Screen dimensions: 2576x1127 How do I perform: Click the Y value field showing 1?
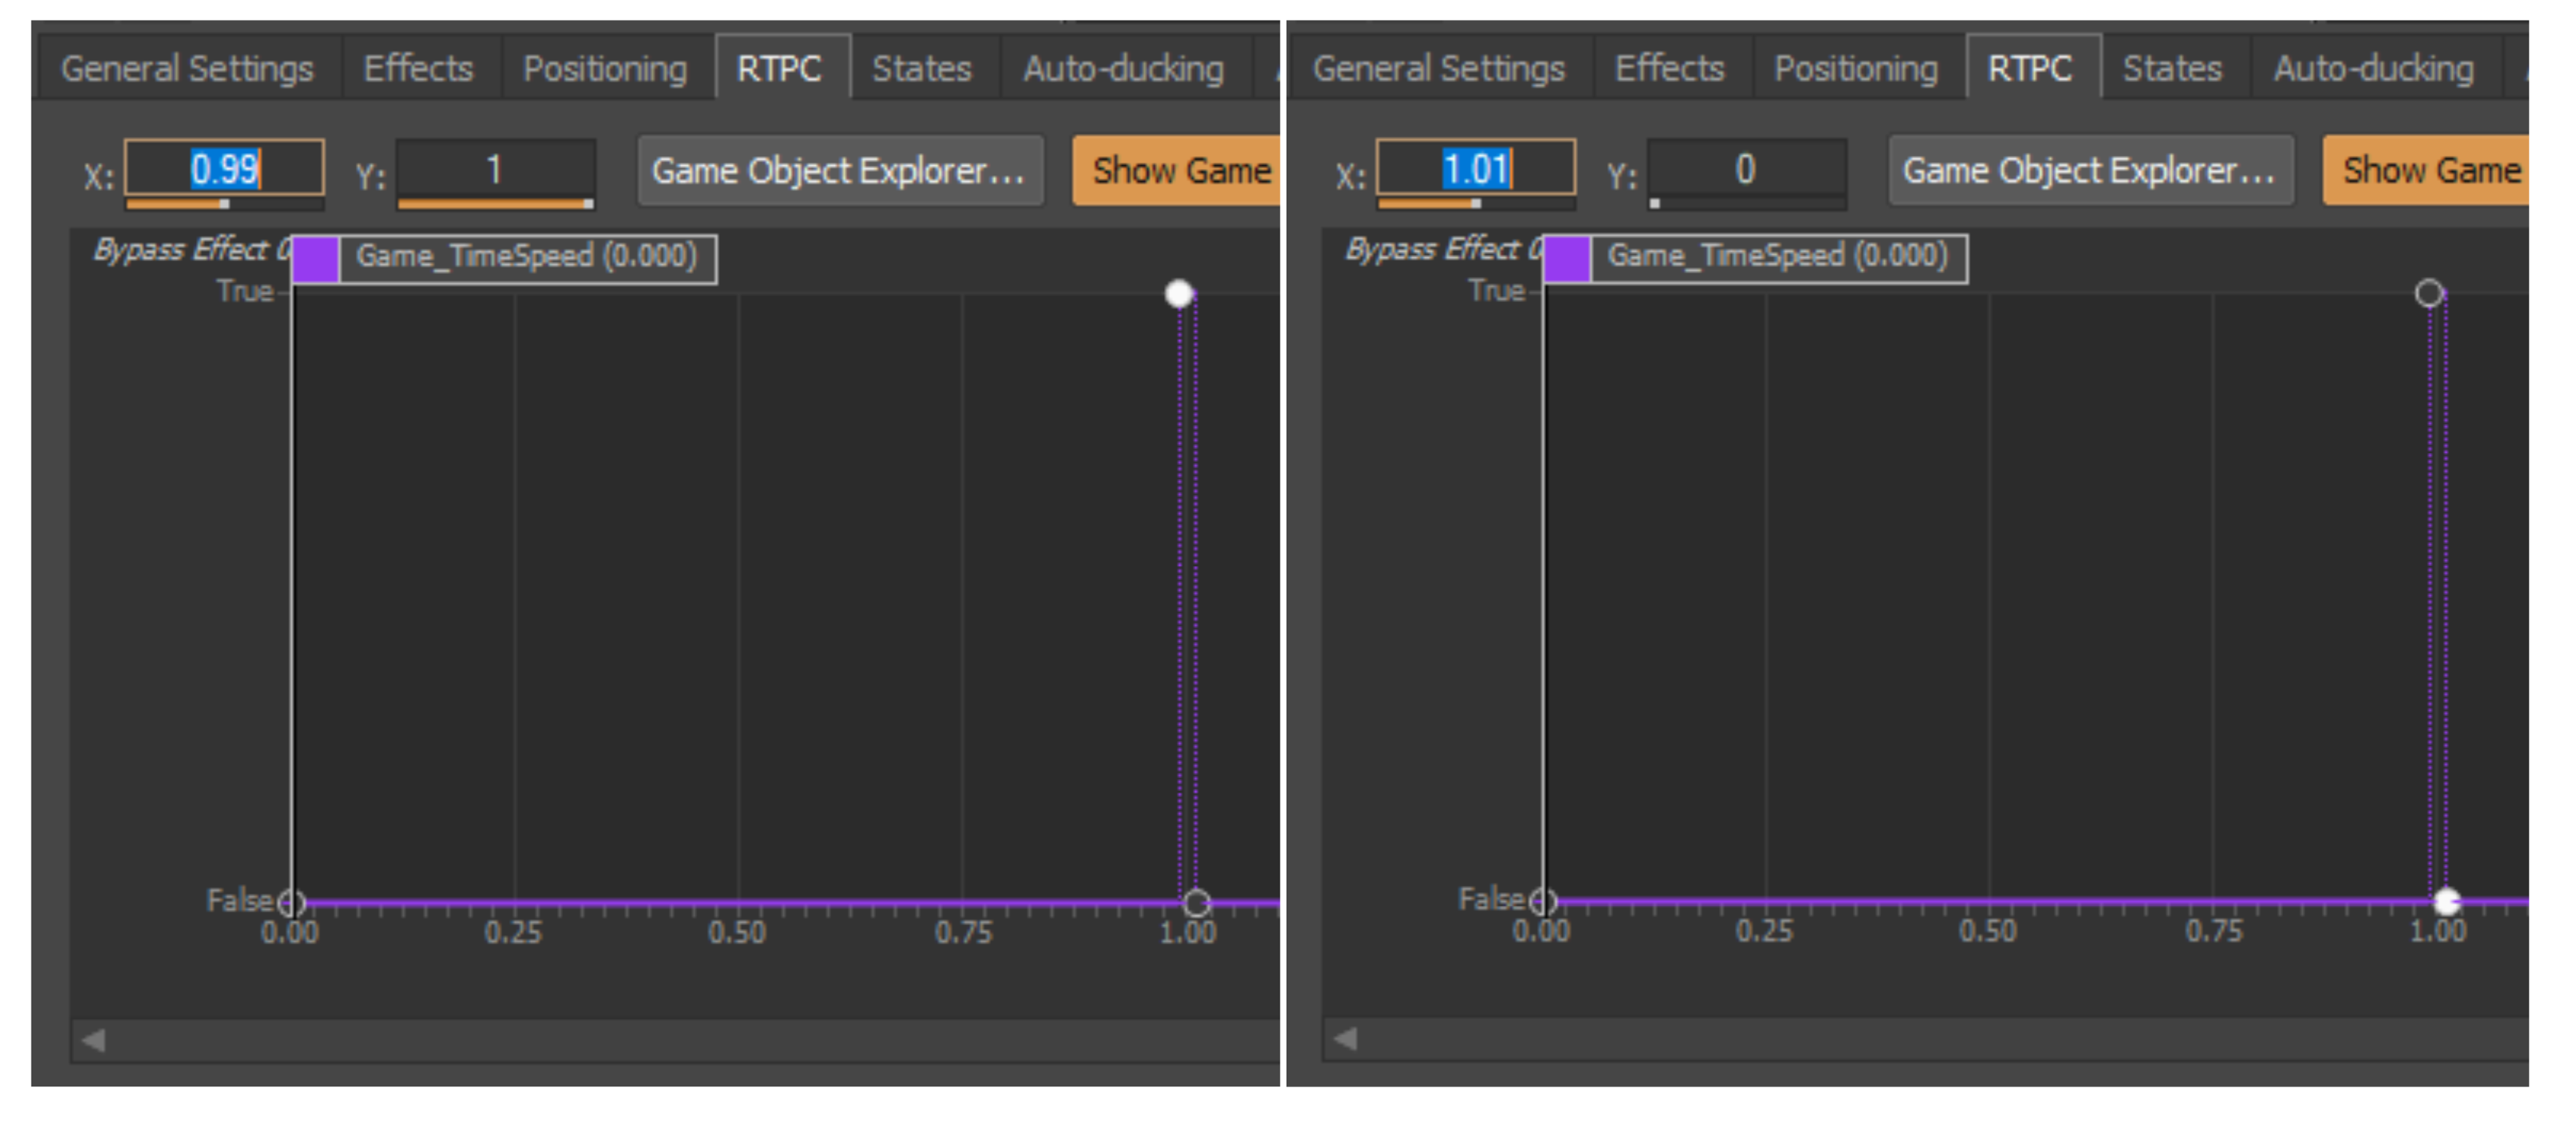[495, 168]
